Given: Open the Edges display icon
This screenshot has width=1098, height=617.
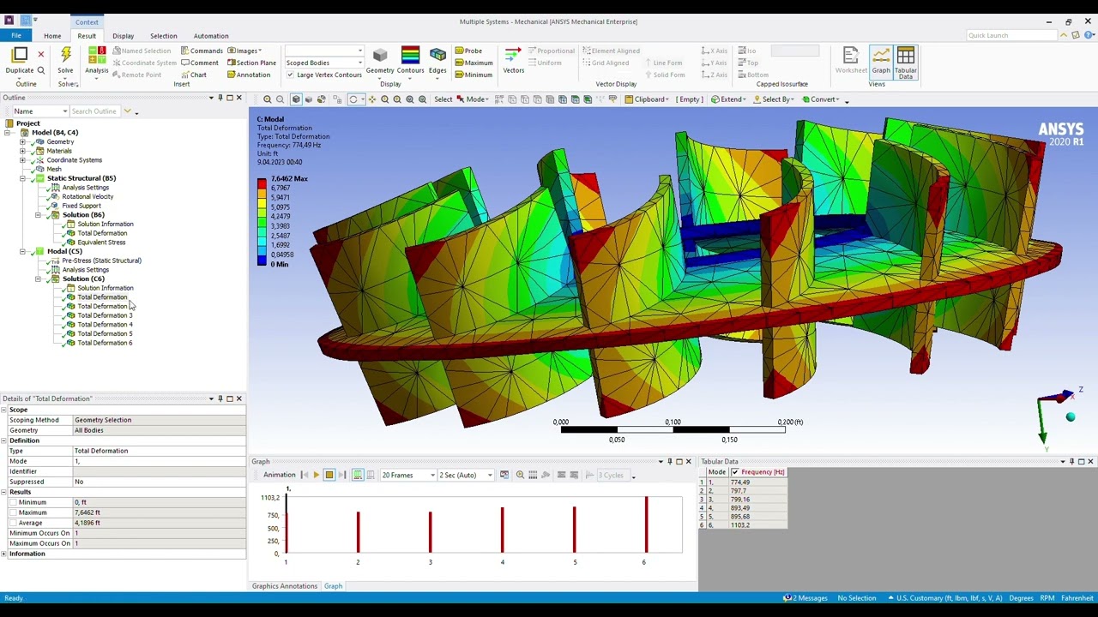Looking at the screenshot, I should (x=437, y=56).
